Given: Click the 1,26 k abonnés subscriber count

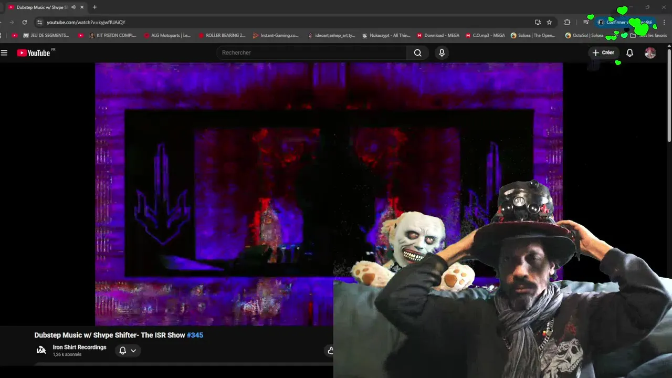Looking at the screenshot, I should tap(67, 355).
